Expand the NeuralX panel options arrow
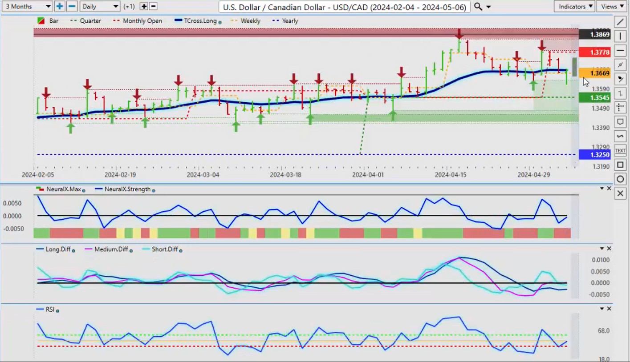The image size is (630, 362). 602,189
